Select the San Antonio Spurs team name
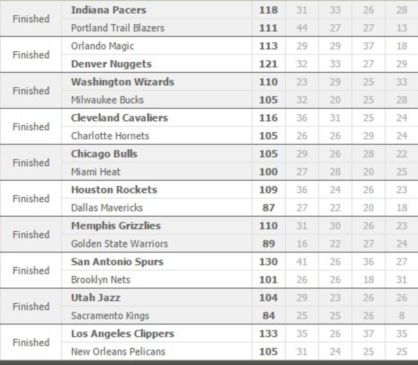Screen dimensions: 418x365 click(x=117, y=262)
